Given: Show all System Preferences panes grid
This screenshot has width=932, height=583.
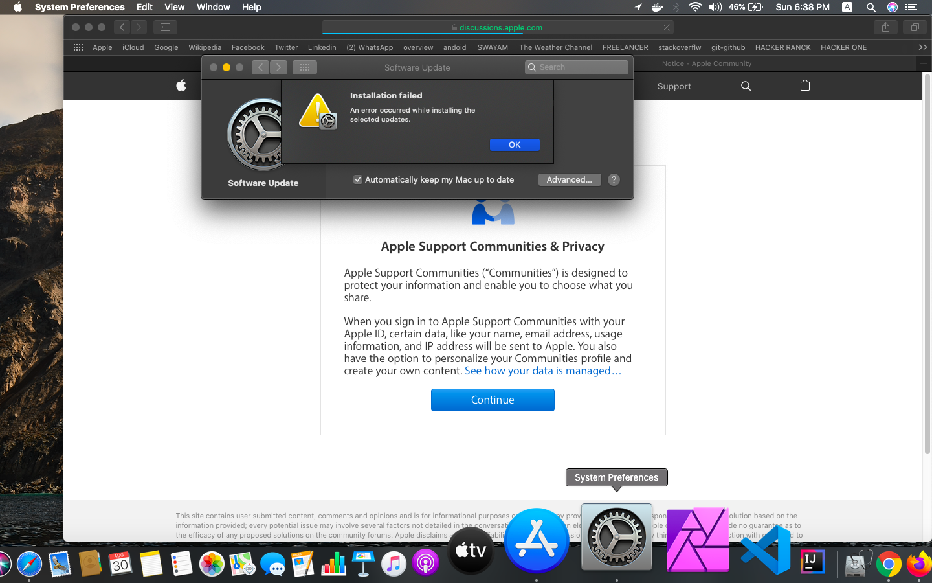Looking at the screenshot, I should click(x=305, y=67).
